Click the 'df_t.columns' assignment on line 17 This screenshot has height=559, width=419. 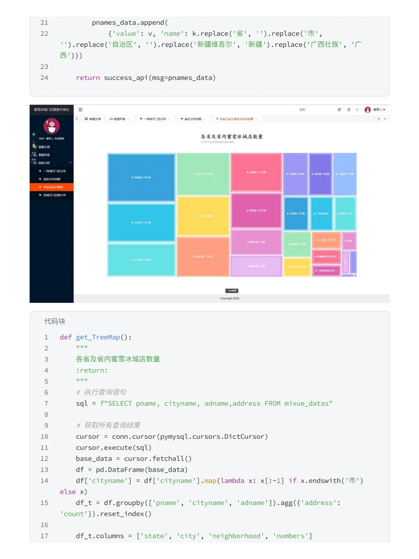click(194, 536)
